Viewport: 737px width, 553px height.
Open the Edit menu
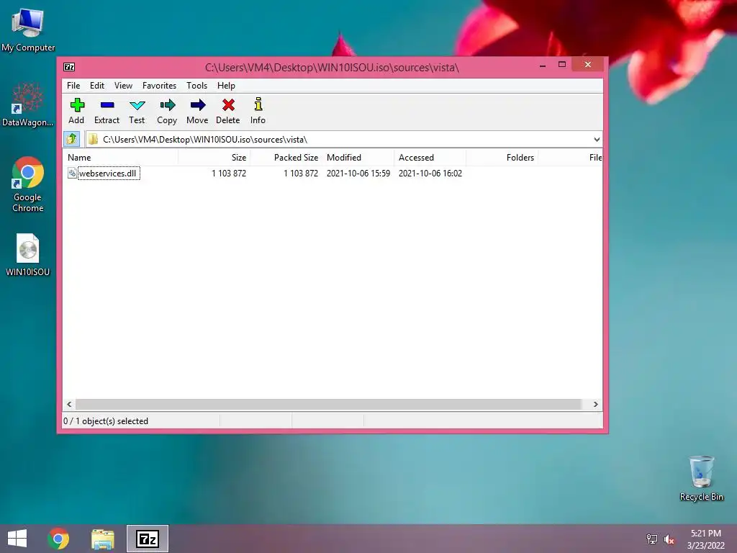pyautogui.click(x=97, y=86)
